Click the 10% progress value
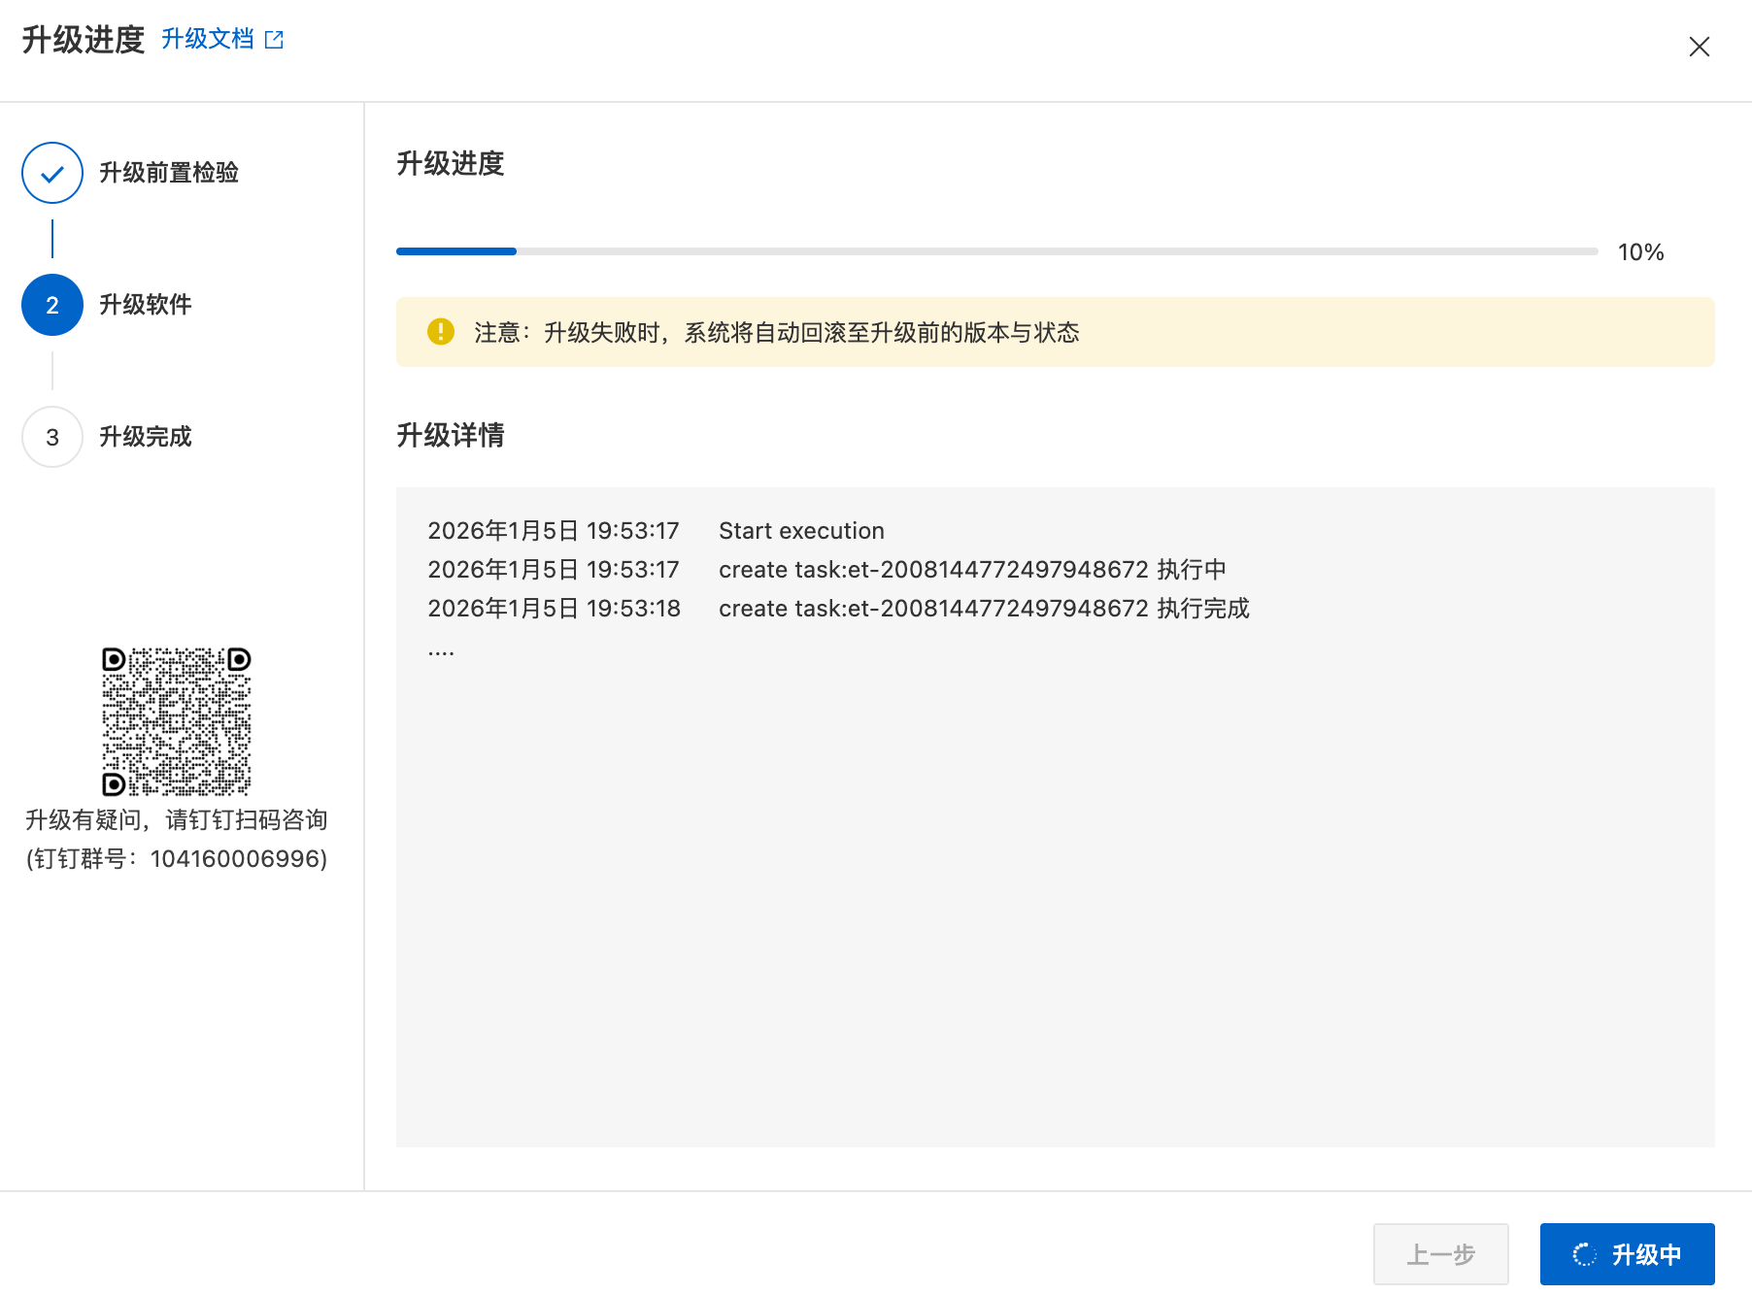Image resolution: width=1752 pixels, height=1295 pixels. pos(1640,252)
